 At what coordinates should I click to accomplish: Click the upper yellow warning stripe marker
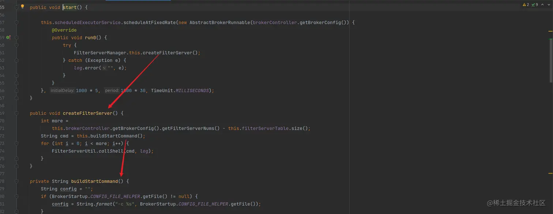coord(550,31)
